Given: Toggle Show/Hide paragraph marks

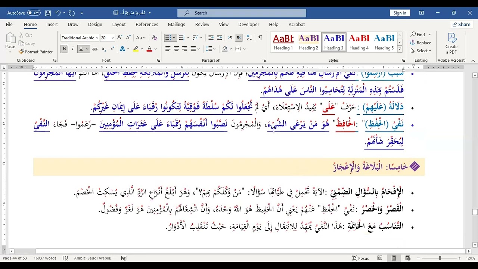Looking at the screenshot, I should [260, 38].
